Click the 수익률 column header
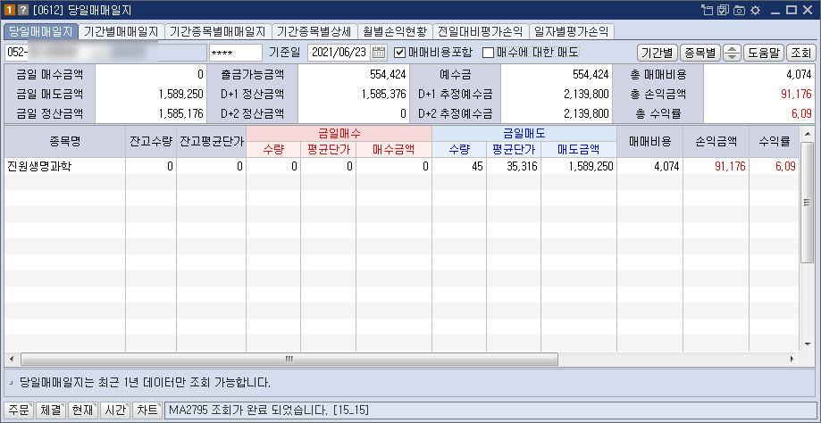 pos(774,141)
